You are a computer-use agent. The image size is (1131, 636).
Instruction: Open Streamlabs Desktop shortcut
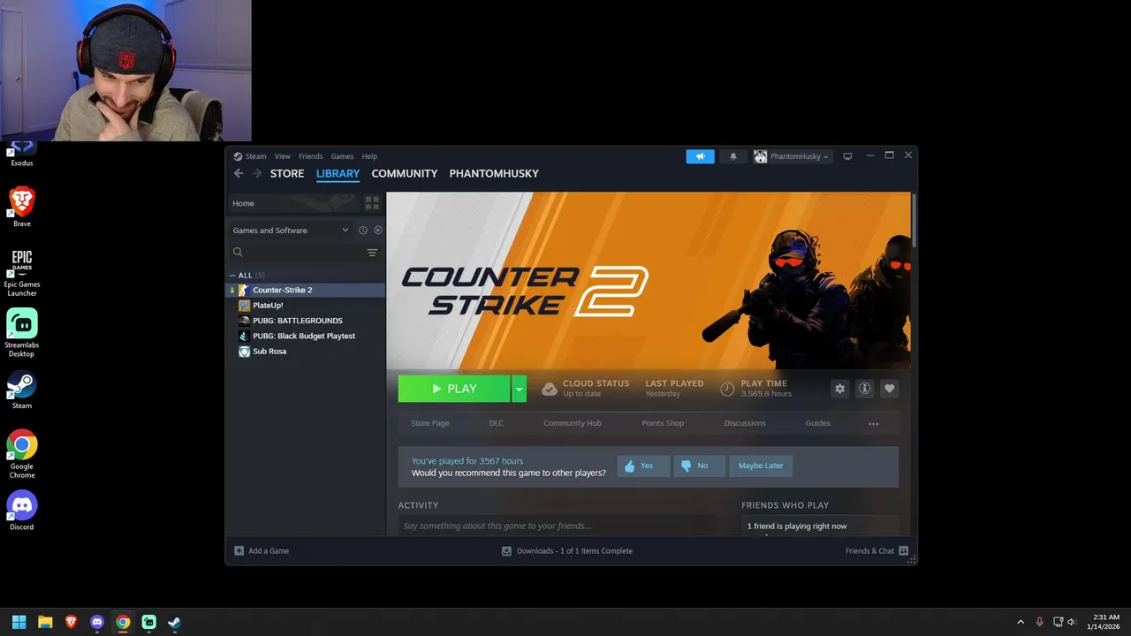tap(22, 333)
